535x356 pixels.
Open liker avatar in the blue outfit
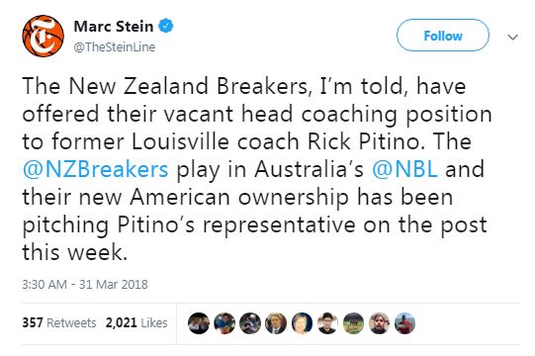[224, 323]
